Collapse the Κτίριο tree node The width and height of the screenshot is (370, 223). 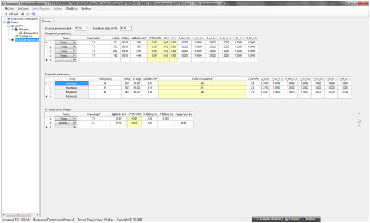coord(5,22)
